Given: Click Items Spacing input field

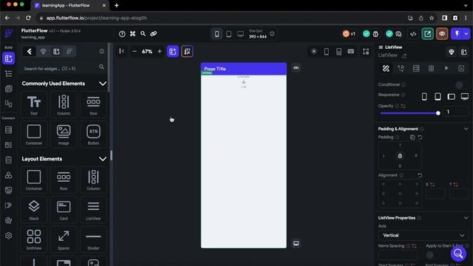Looking at the screenshot, I should pos(398,255).
